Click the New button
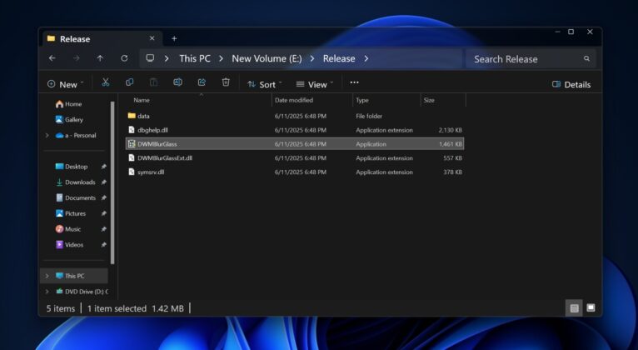This screenshot has width=638, height=350. click(62, 84)
